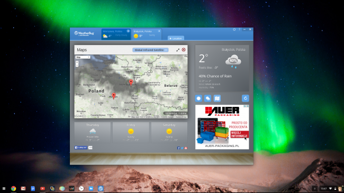Open Thursday Frozen Mix forecast card
Screen dimensions: 344x193
click(93, 132)
